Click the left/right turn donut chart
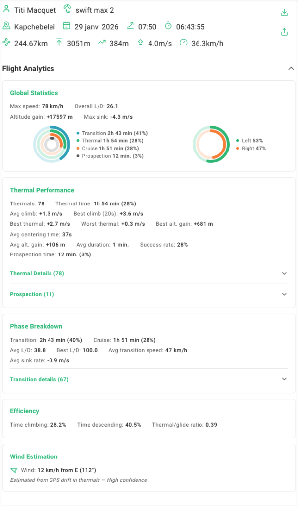The height and width of the screenshot is (507, 298). pos(210,144)
